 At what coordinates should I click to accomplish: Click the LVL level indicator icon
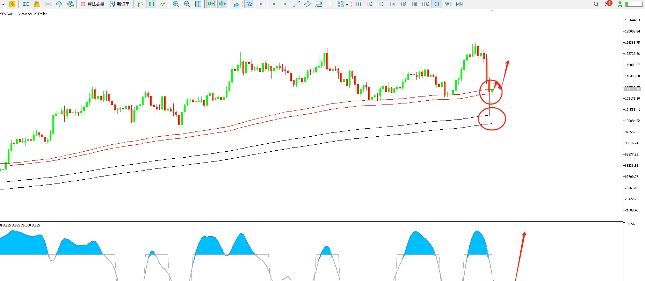point(620,4)
